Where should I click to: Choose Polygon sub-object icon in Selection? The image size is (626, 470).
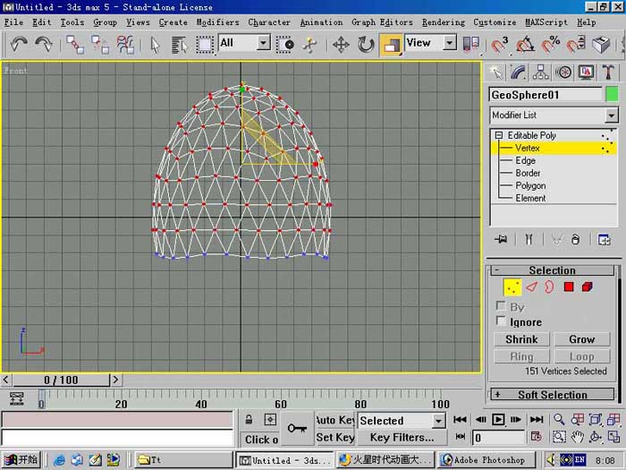569,286
